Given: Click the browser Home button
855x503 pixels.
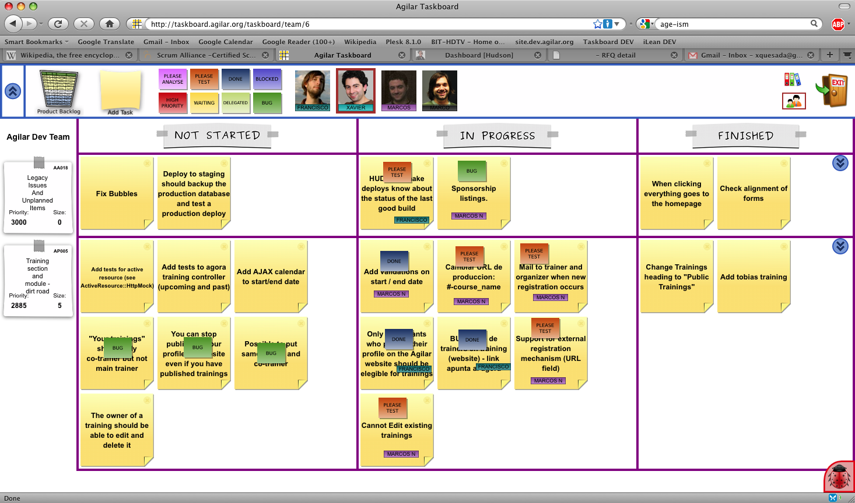Looking at the screenshot, I should [x=109, y=24].
